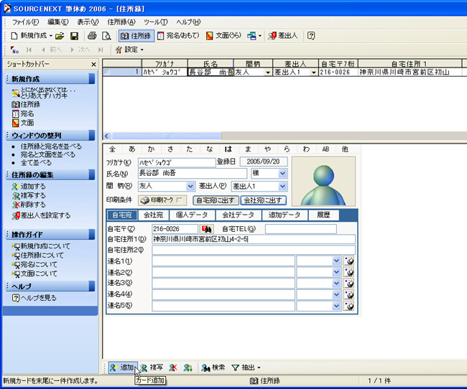This screenshot has height=389, width=467.
Task: Open the 差出人1 dropdown in card
Action: coord(282,187)
